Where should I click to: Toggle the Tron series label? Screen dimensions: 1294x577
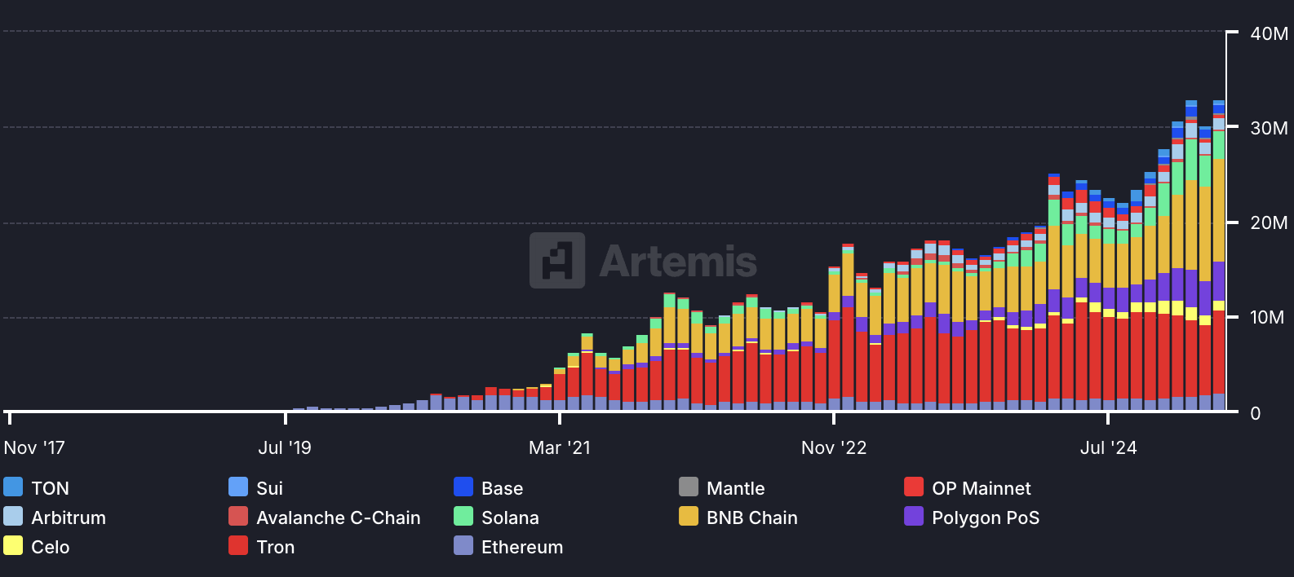point(275,547)
